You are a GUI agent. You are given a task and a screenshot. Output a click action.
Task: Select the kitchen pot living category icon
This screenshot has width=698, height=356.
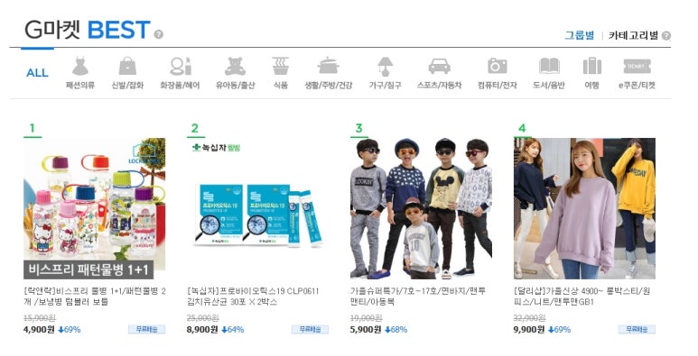(x=328, y=66)
